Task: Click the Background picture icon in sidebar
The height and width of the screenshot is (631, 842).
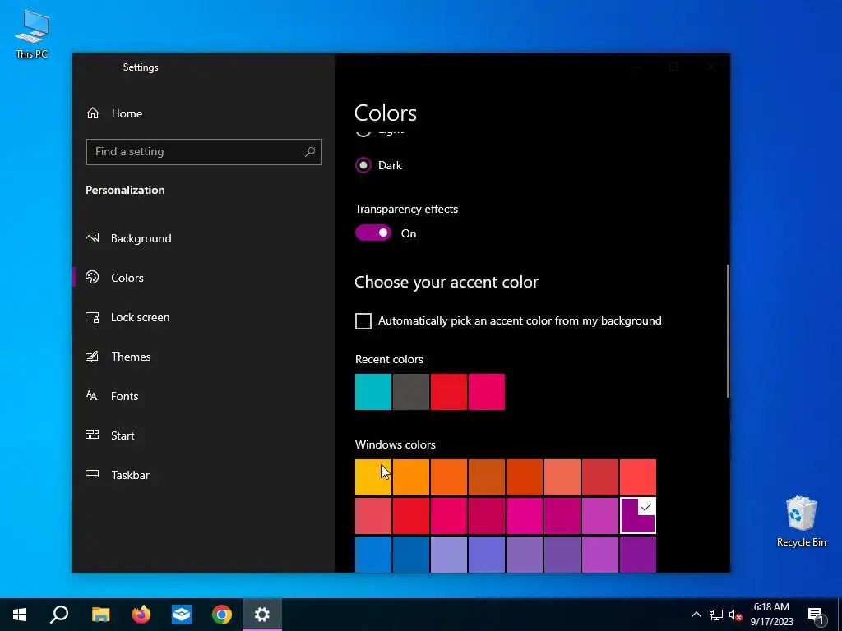Action: click(x=92, y=237)
